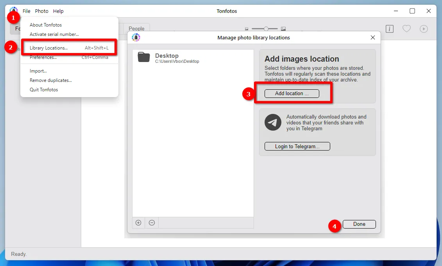
Task: Switch to the People tab
Action: pyautogui.click(x=136, y=29)
